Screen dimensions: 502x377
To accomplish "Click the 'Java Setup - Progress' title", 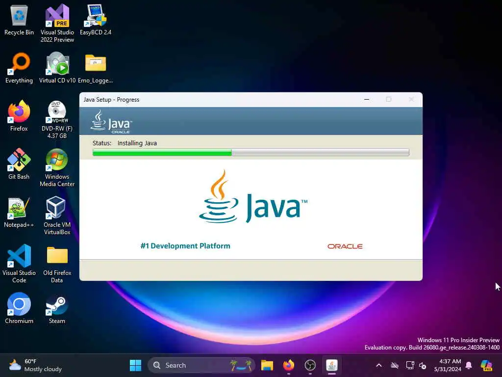I will (111, 99).
